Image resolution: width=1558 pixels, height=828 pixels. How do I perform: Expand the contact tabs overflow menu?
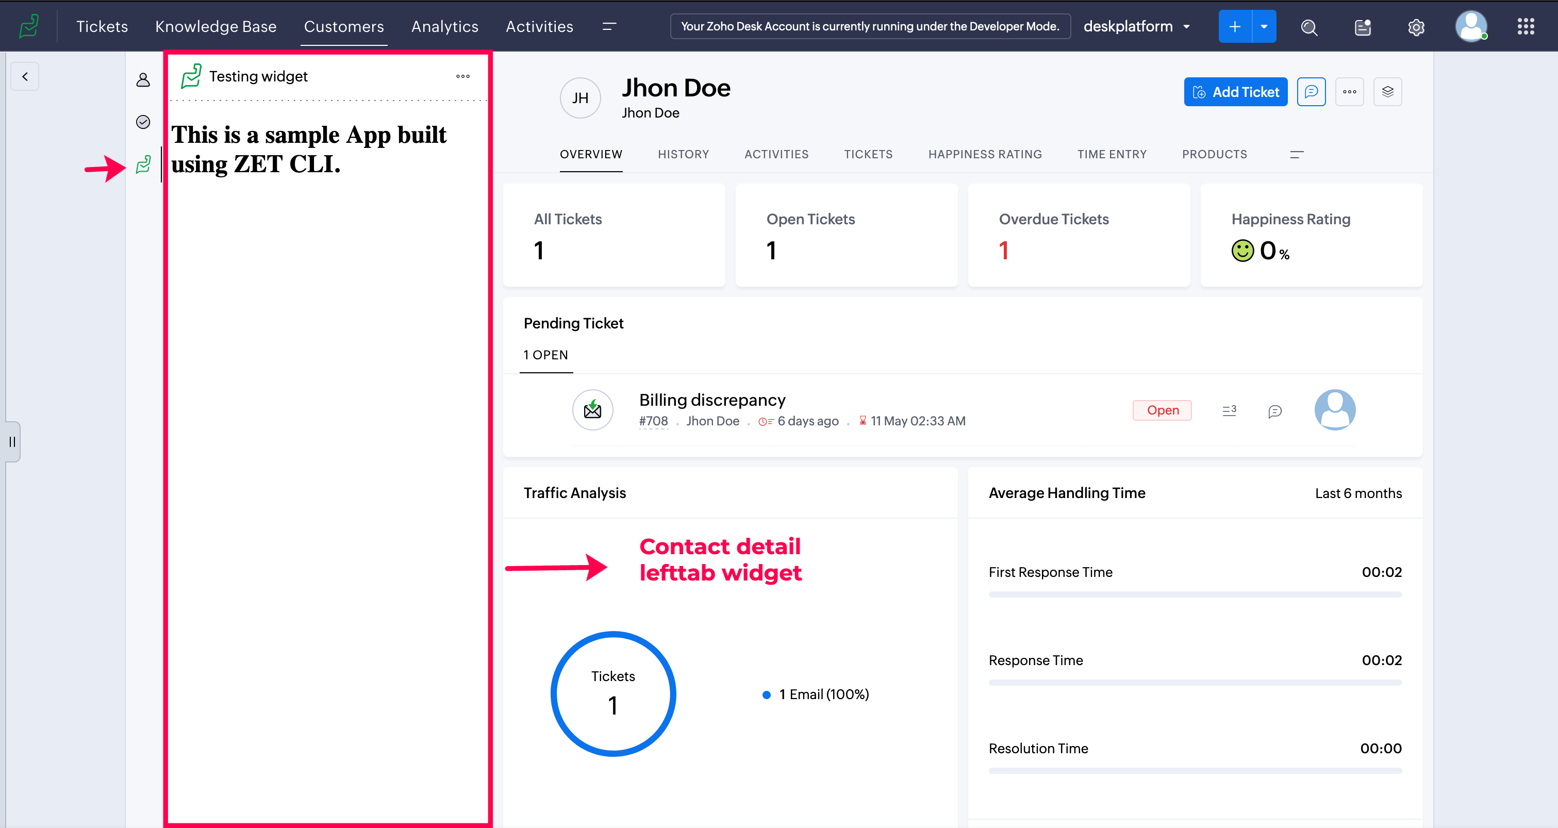point(1296,154)
